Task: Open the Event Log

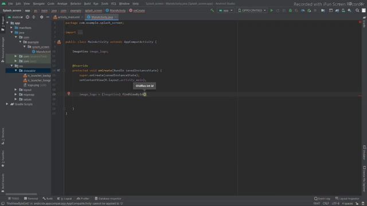Action: (x=322, y=199)
